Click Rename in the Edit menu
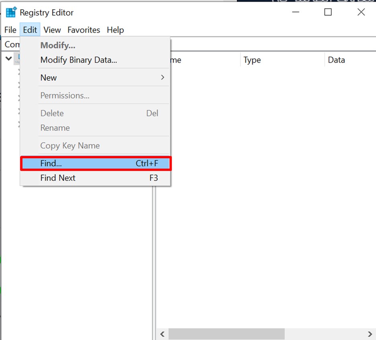 pos(55,128)
